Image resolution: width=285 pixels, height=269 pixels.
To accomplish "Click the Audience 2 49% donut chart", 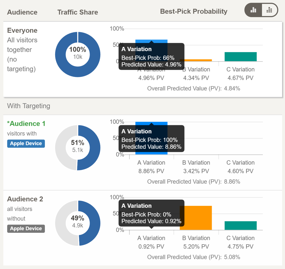I will 78,223.
